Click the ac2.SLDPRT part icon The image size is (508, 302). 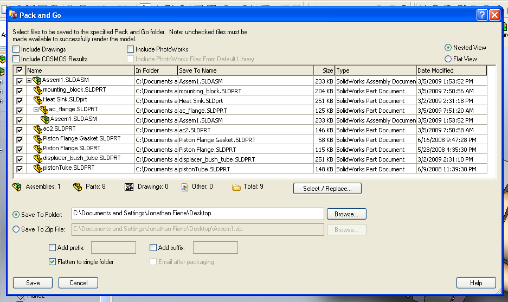[x=37, y=129]
